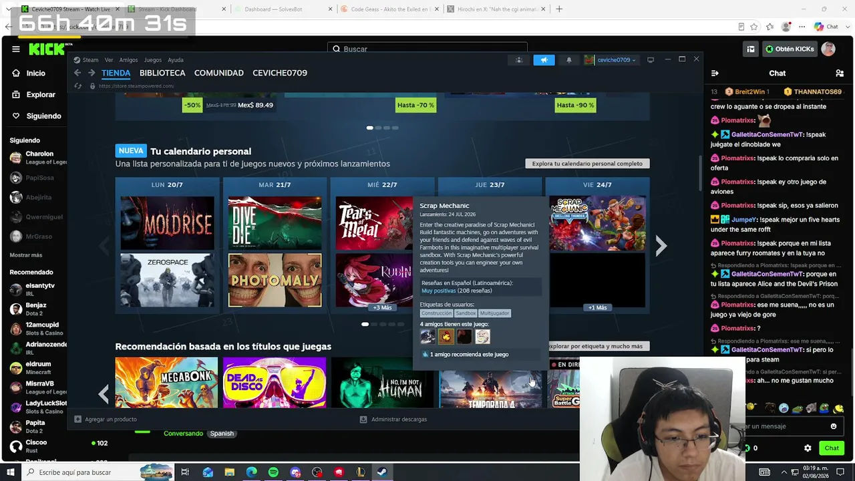Collapse the Kick chat panel
Viewport: 855px width, 481px height.
[715, 73]
